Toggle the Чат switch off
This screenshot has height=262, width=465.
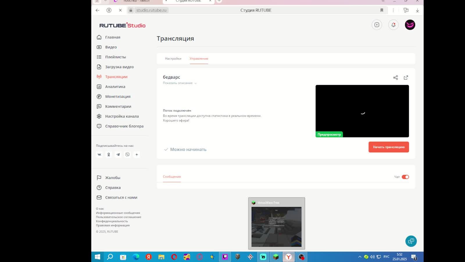405,177
